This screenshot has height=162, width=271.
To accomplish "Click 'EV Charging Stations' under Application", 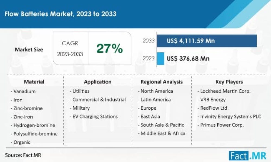I will pyautogui.click(x=95, y=117).
